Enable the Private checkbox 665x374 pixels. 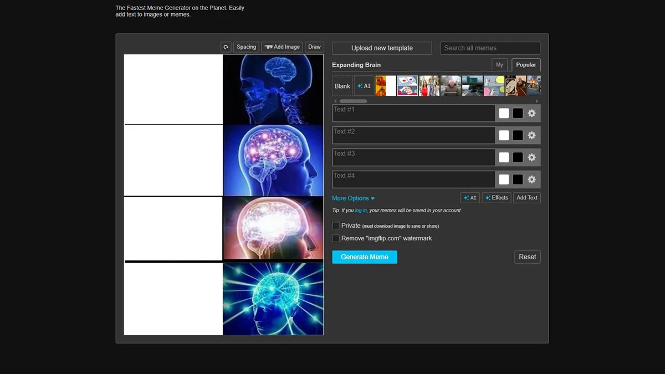click(x=336, y=226)
